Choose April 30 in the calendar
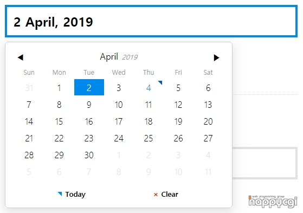 tap(89, 155)
